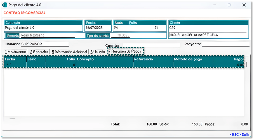Select the 7 Resumen de Pagos tab
This screenshot has width=254, height=140.
[x=125, y=51]
